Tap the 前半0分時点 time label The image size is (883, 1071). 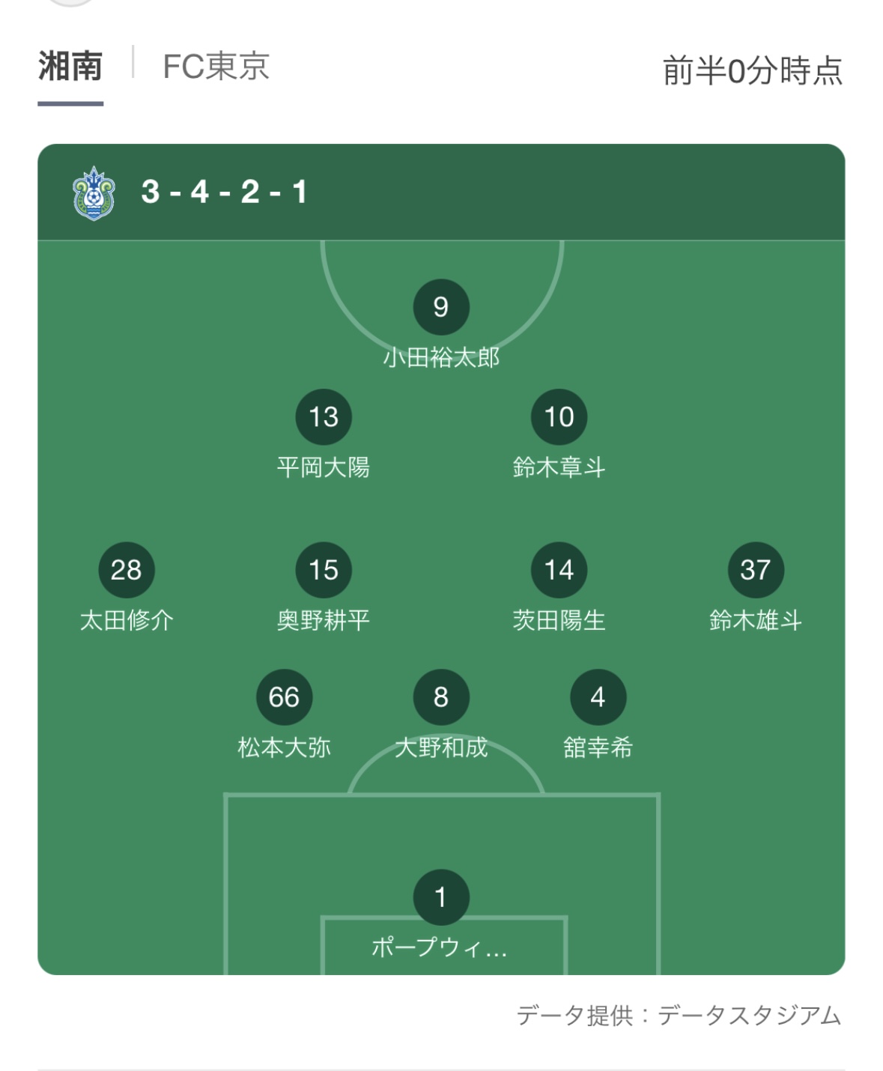pos(753,71)
